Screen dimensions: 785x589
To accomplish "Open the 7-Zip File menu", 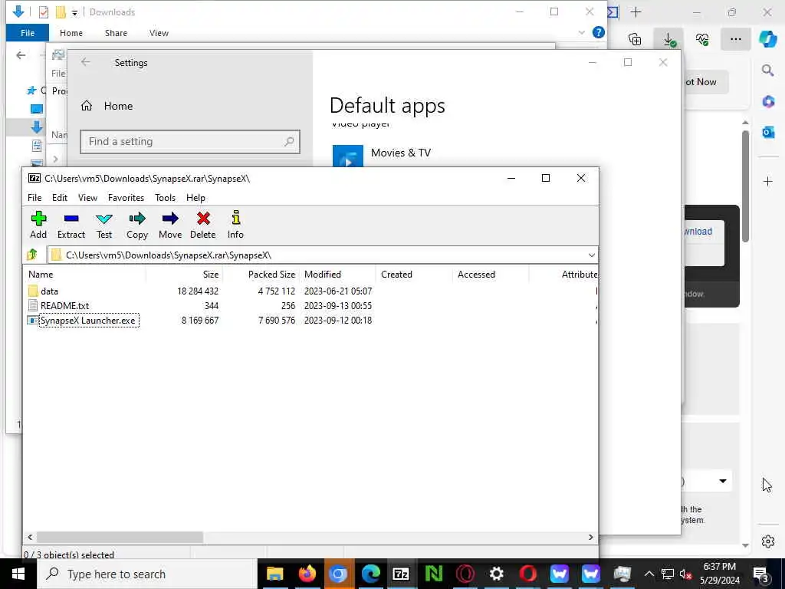I will pyautogui.click(x=34, y=198).
